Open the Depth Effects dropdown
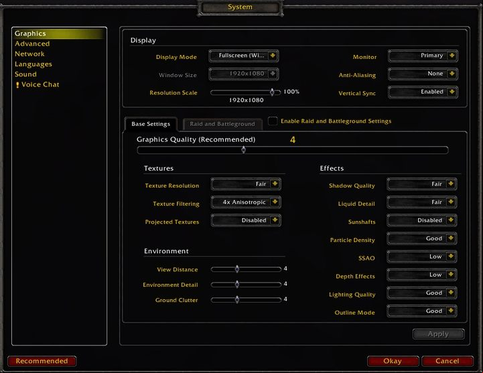 (x=421, y=275)
